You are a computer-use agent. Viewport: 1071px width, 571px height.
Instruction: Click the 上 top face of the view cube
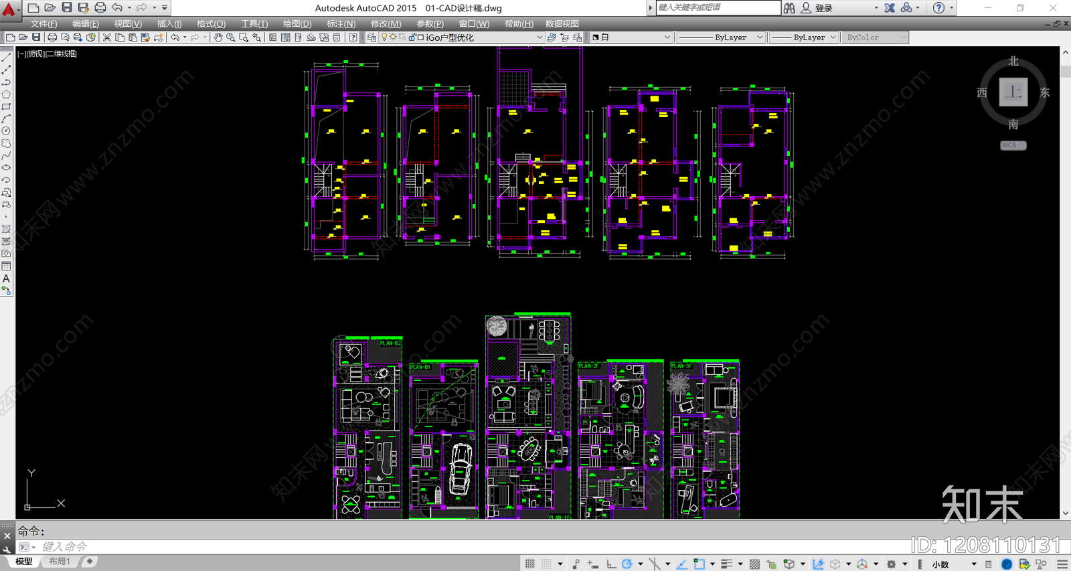point(1013,92)
